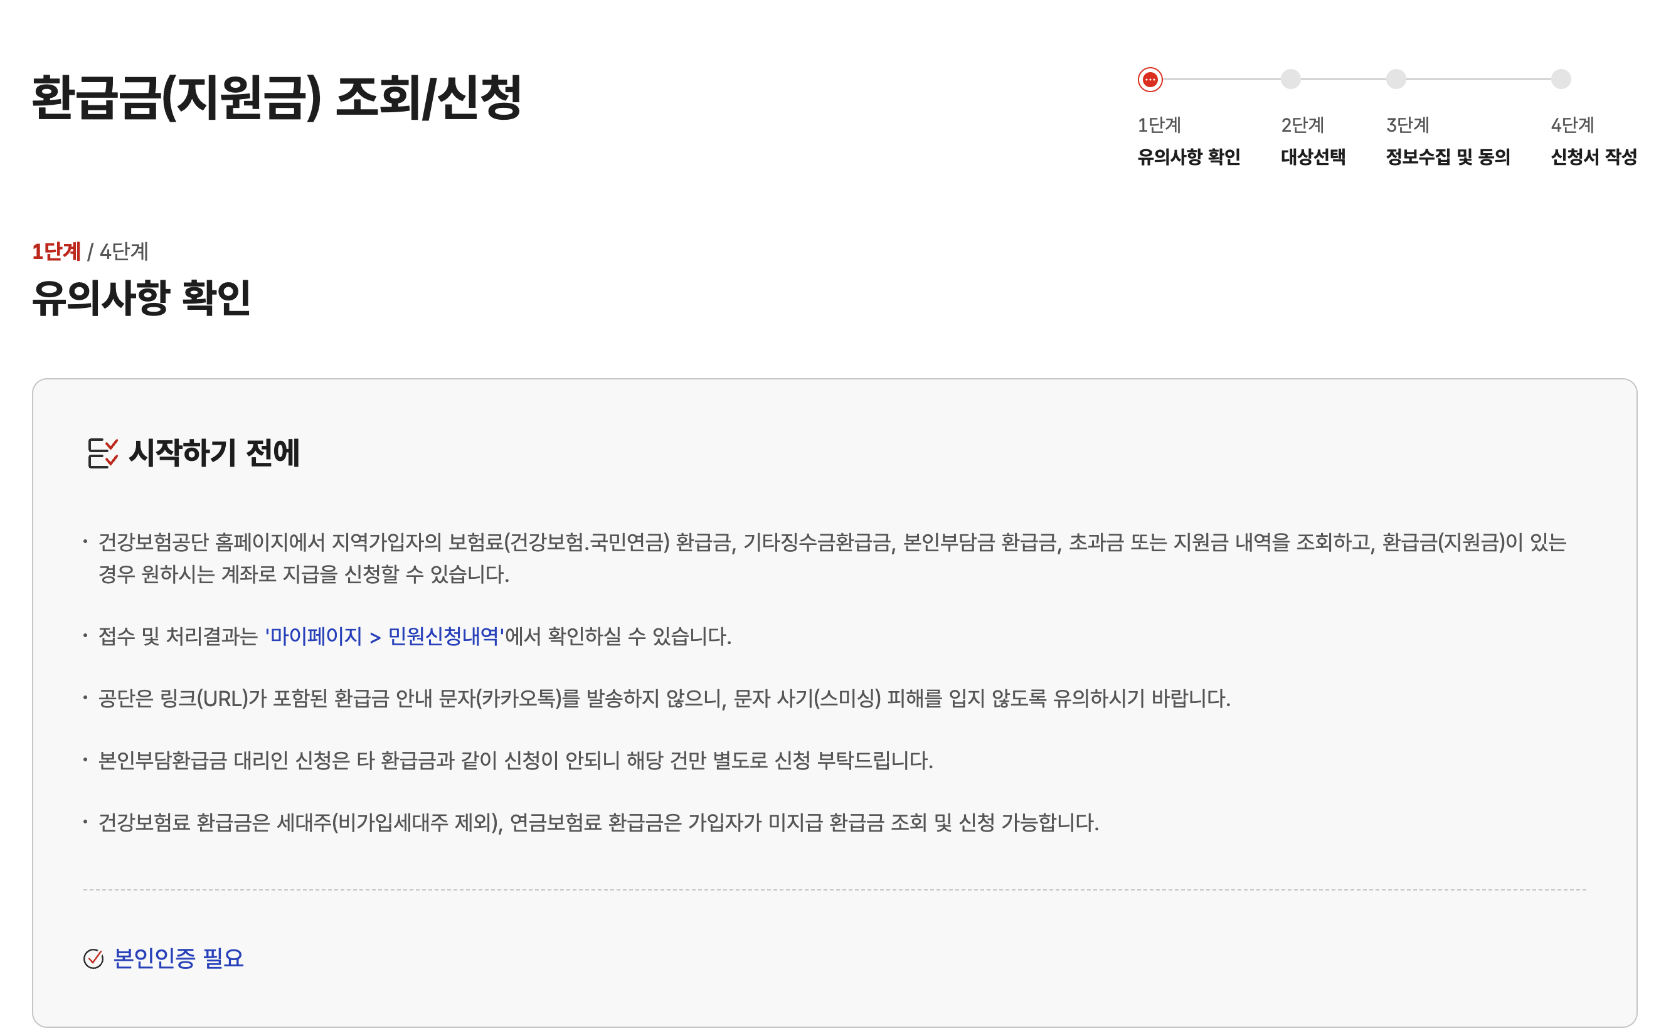The image size is (1671, 1036).
Task: Click the progress line between step 1 and 2
Action: pos(1219,80)
